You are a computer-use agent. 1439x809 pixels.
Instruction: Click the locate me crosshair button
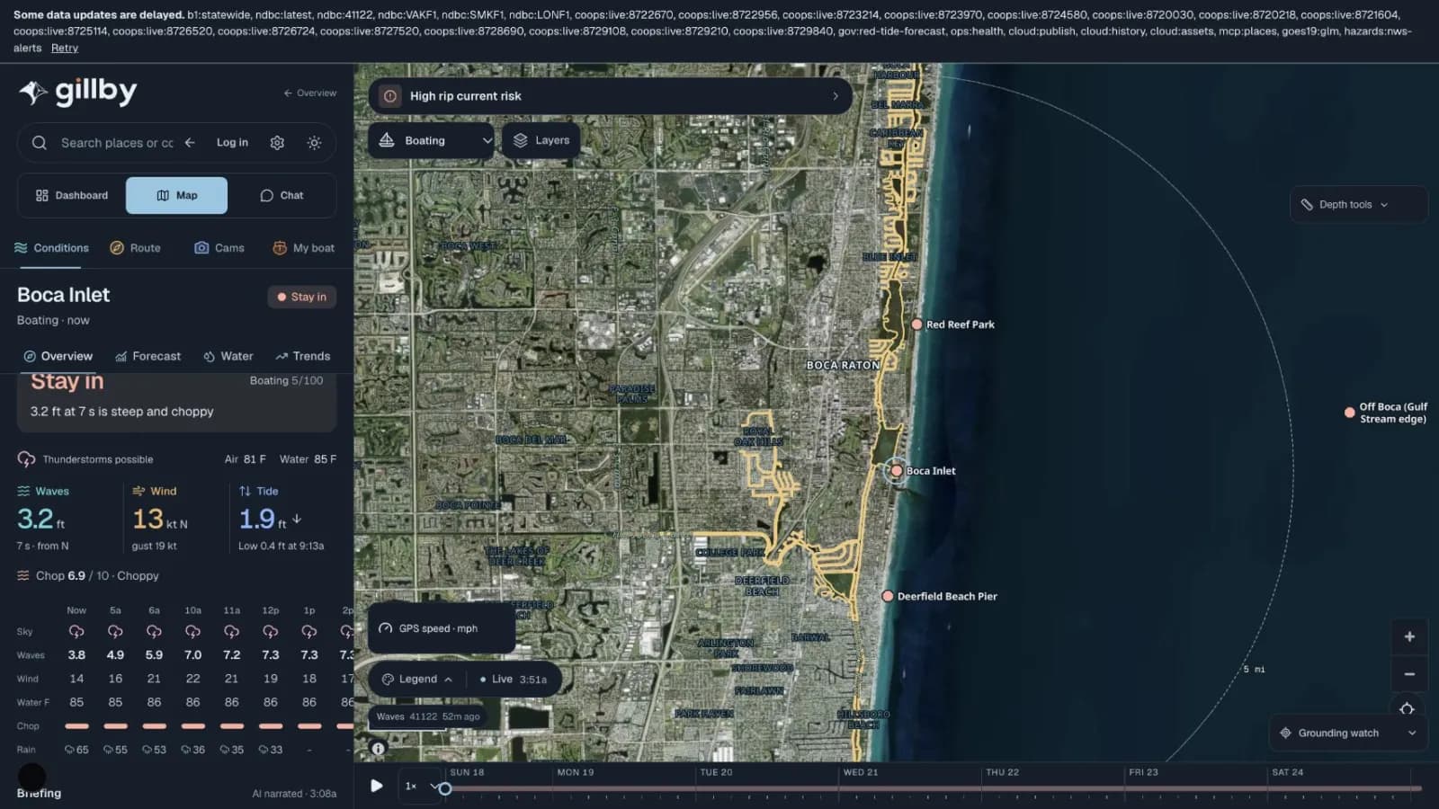click(1408, 708)
